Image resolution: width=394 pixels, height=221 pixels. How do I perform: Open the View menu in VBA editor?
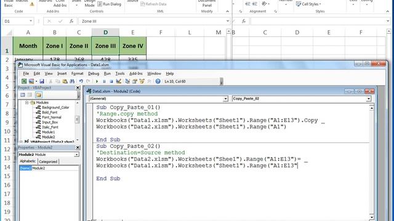(49, 74)
